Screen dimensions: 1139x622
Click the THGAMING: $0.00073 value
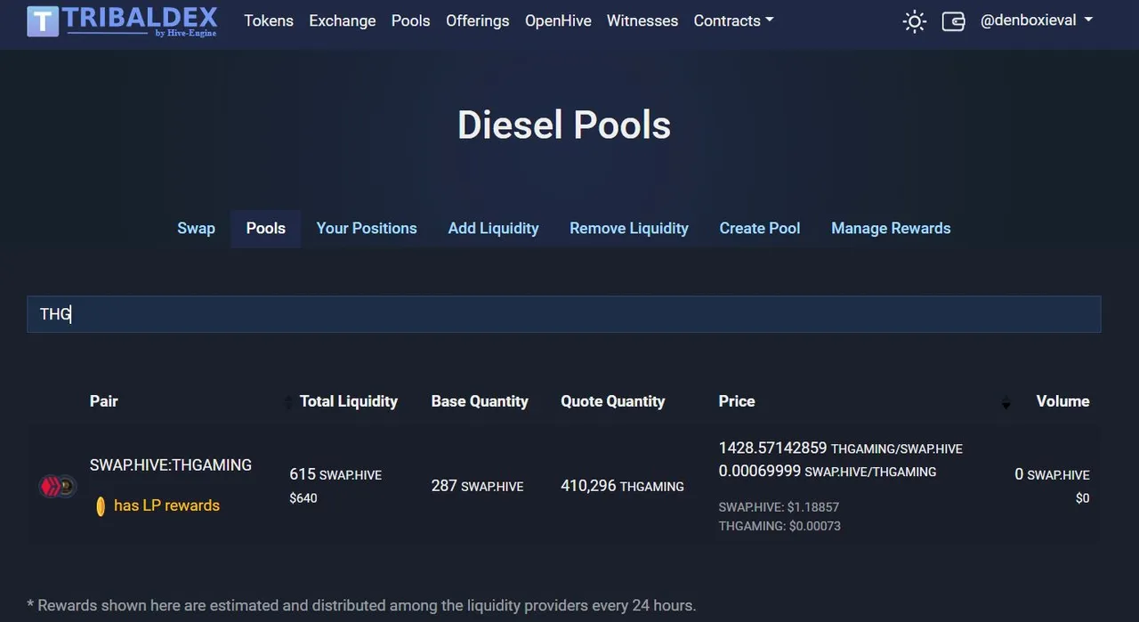(780, 526)
